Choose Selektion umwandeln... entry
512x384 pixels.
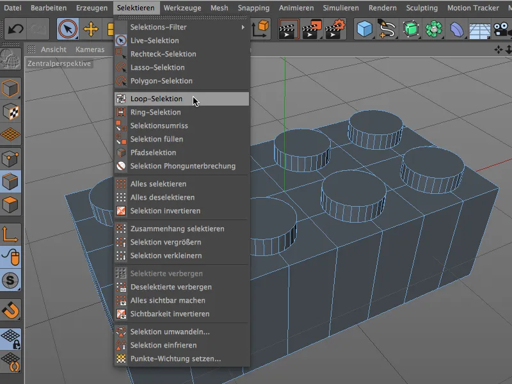tap(182, 332)
